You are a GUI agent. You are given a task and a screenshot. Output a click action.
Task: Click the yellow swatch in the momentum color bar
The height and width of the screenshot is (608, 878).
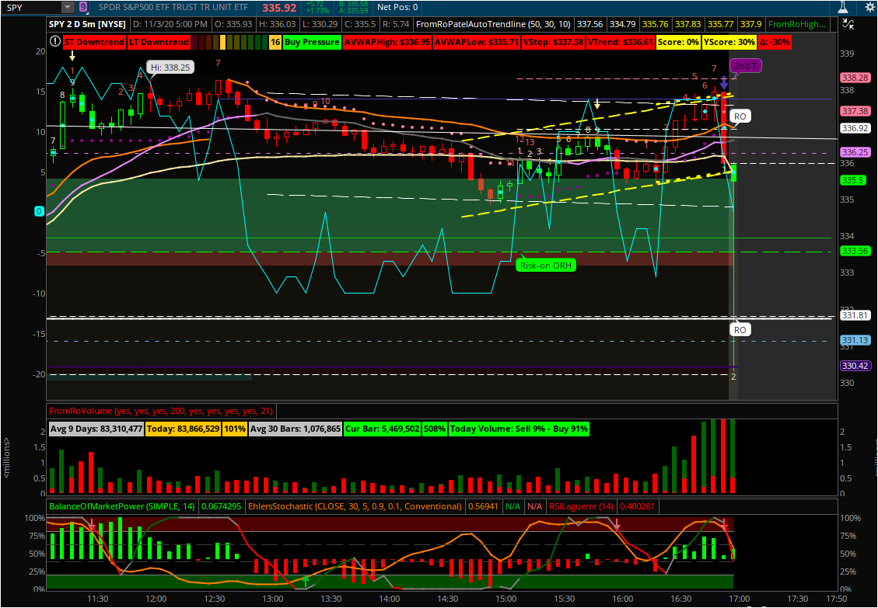[x=222, y=42]
